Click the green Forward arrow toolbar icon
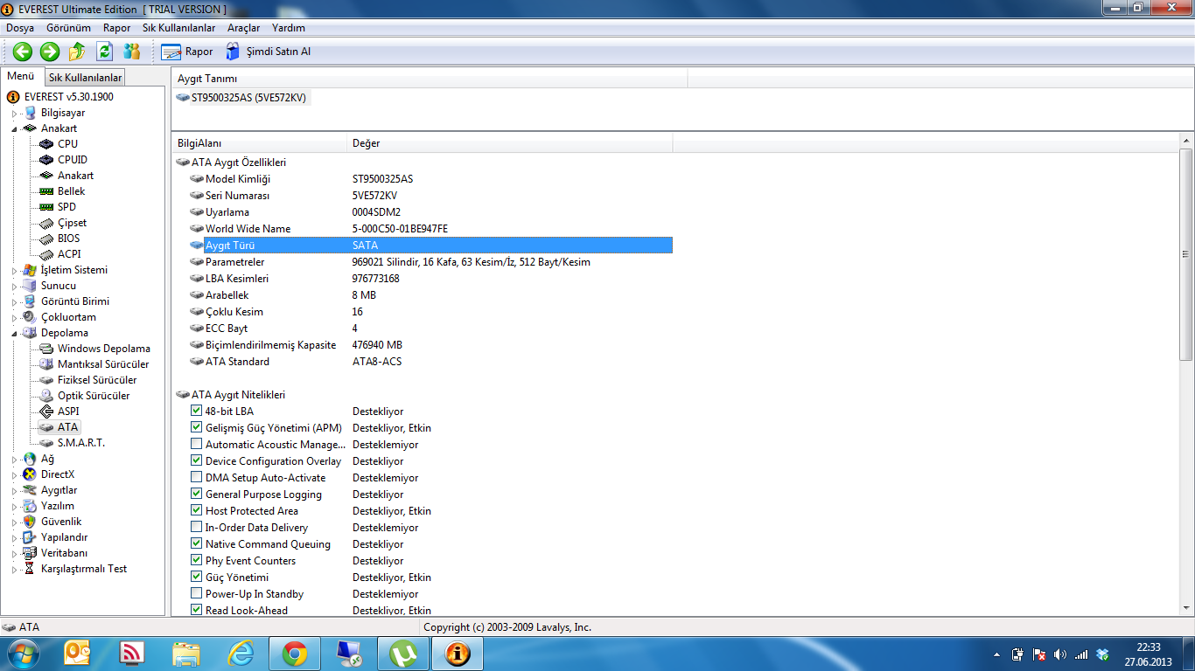The height and width of the screenshot is (671, 1195). 50,52
